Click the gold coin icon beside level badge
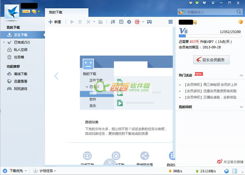Viewport: 245px width, 175px height. (34, 11)
